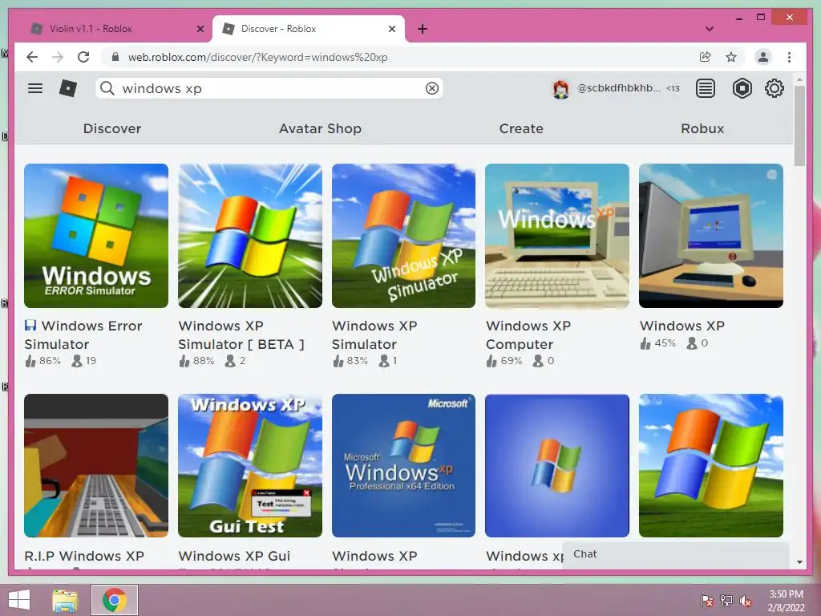Open Windows XP Simulator [ BETA ] link
This screenshot has width=821, height=616.
click(241, 334)
